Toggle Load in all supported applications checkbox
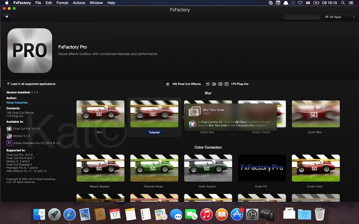 coord(8,84)
